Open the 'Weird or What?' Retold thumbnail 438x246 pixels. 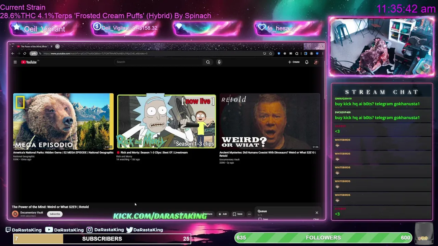(x=270, y=121)
